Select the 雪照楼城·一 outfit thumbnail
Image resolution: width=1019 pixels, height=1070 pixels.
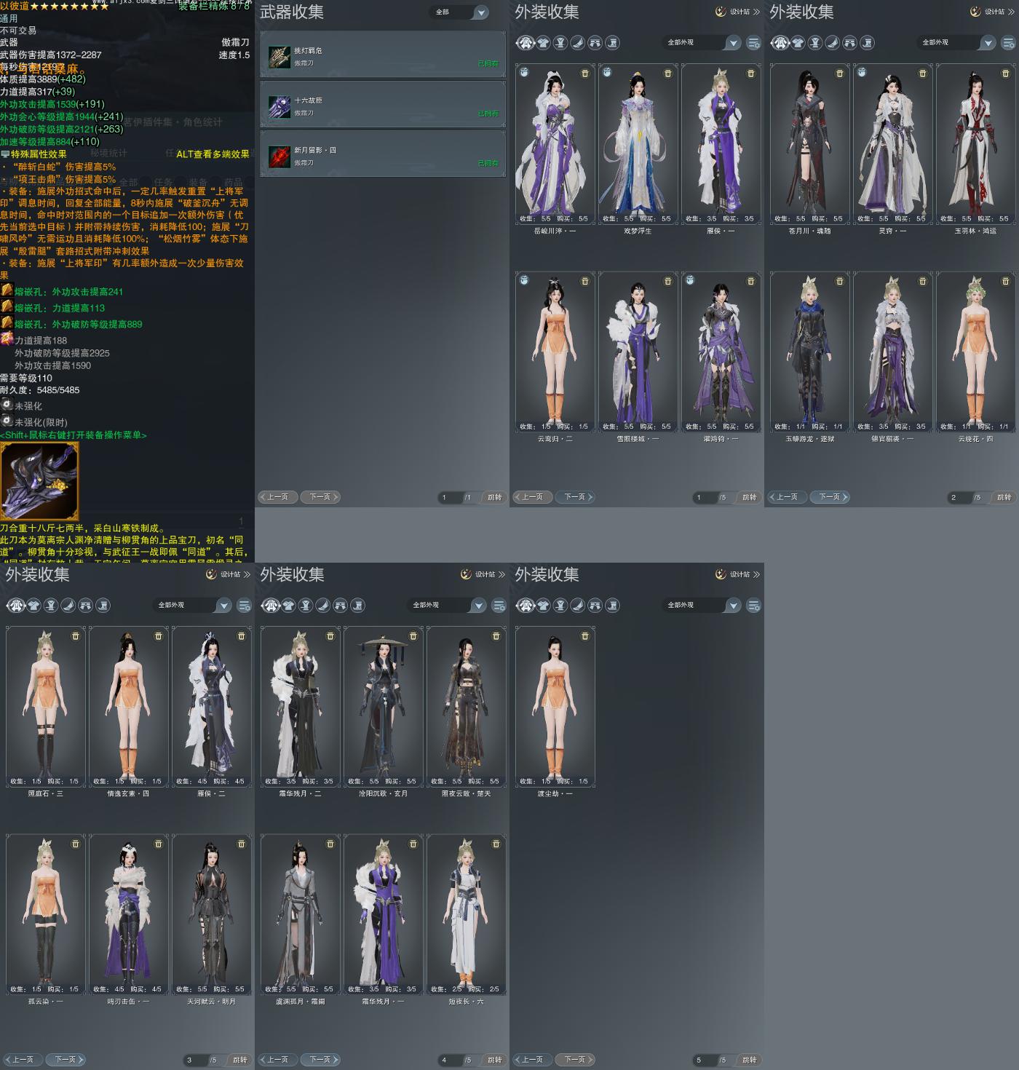(638, 352)
